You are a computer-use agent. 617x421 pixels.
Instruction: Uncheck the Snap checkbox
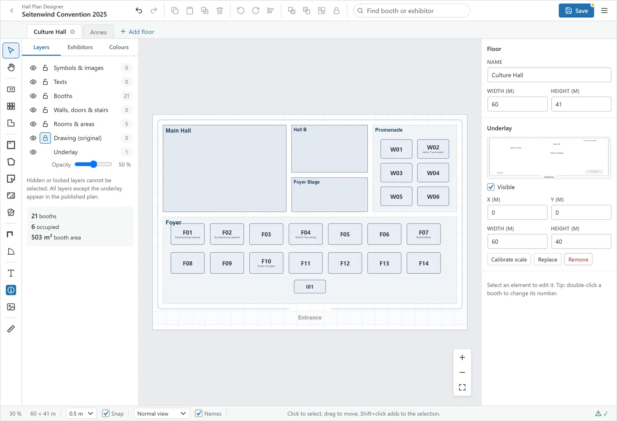click(x=106, y=414)
